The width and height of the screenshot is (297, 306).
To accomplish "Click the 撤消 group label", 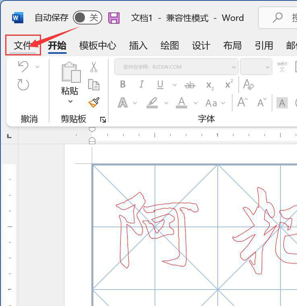I will [29, 119].
